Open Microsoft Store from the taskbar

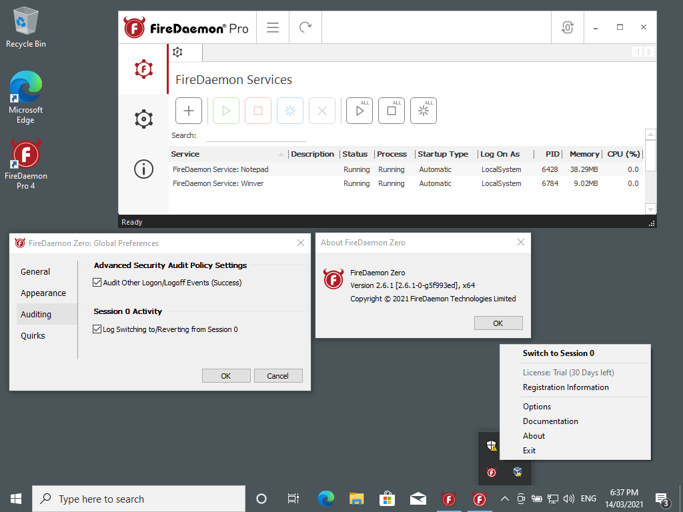point(387,499)
